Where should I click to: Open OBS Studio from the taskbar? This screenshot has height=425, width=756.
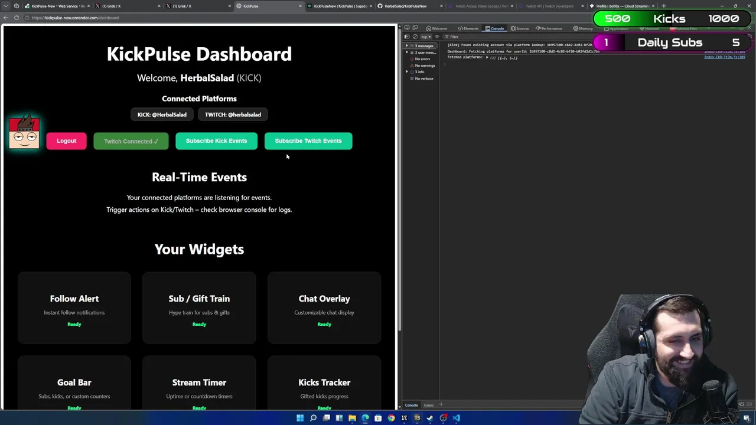point(443,418)
